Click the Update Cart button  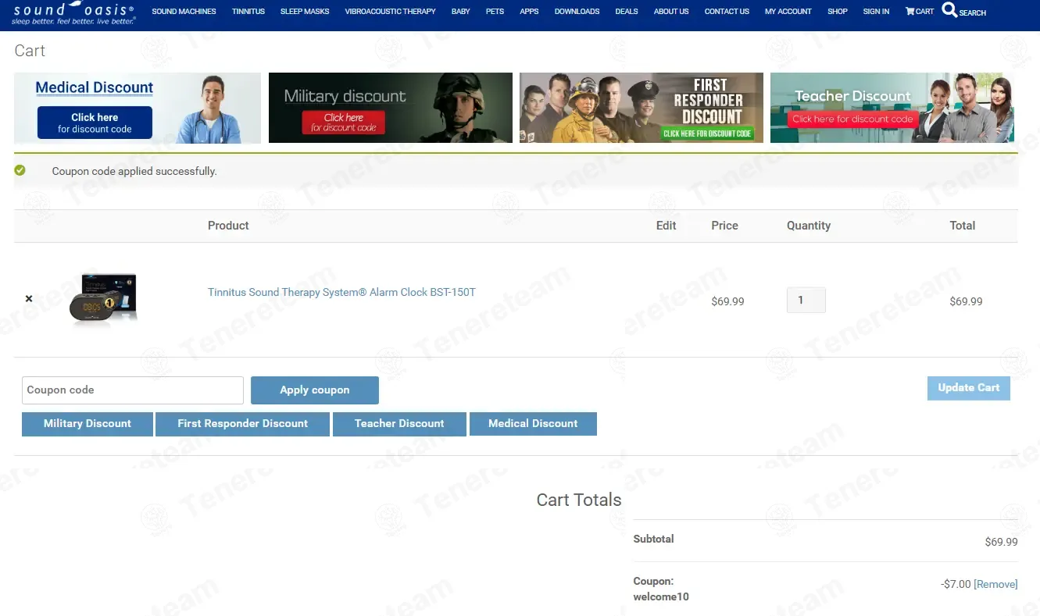(x=969, y=388)
